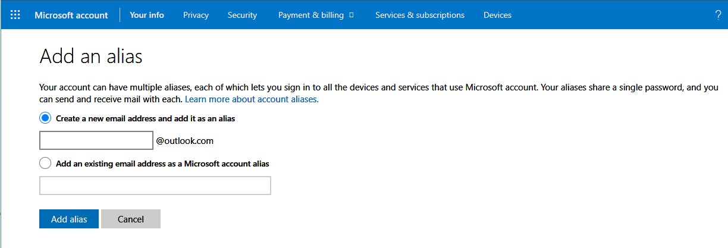Click the @outlook.com domain text
The height and width of the screenshot is (248, 728).
coord(184,141)
